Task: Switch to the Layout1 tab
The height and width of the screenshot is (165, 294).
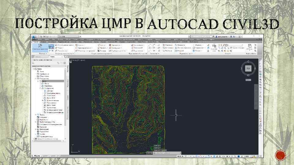Action: pos(45,156)
